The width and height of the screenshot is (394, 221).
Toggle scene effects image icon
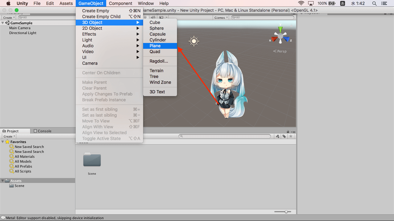[161, 17]
